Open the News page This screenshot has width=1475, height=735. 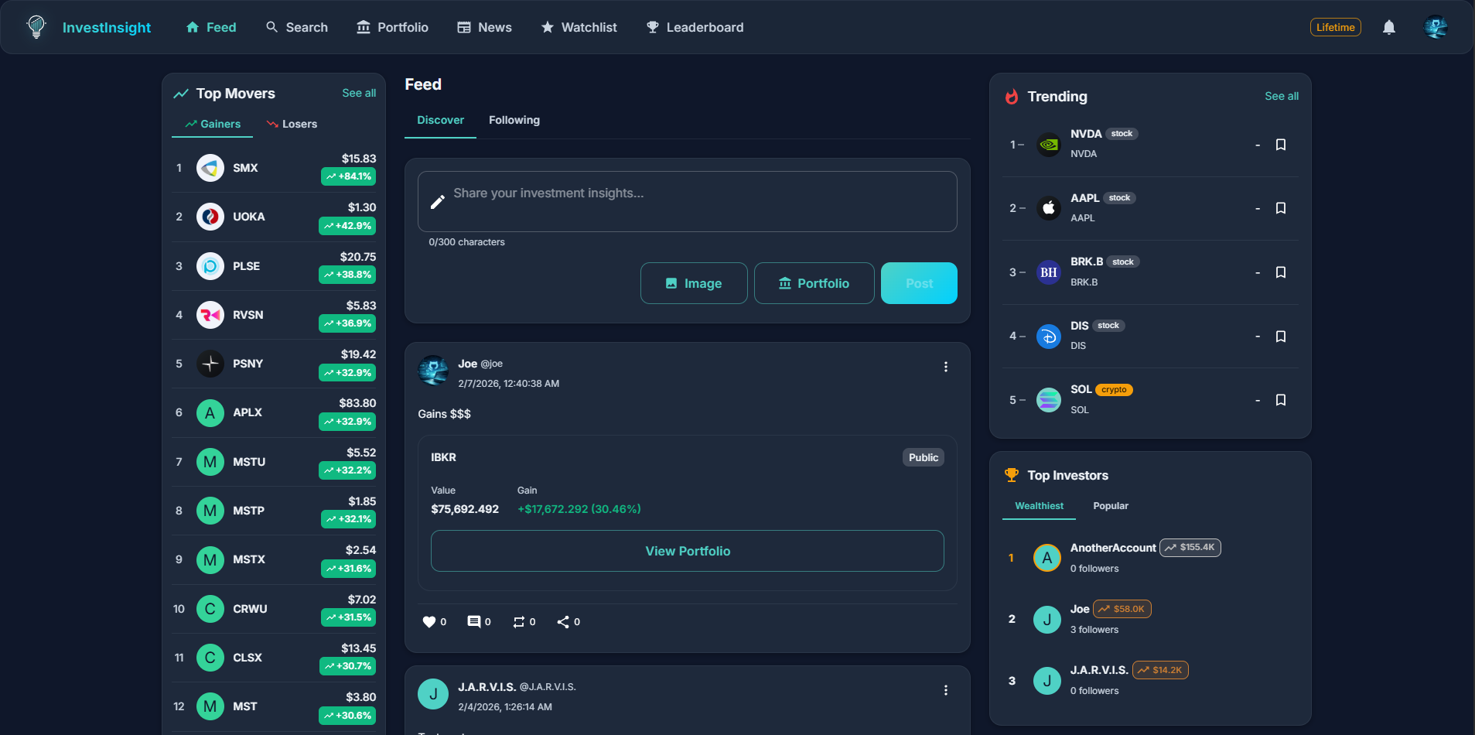coord(484,27)
